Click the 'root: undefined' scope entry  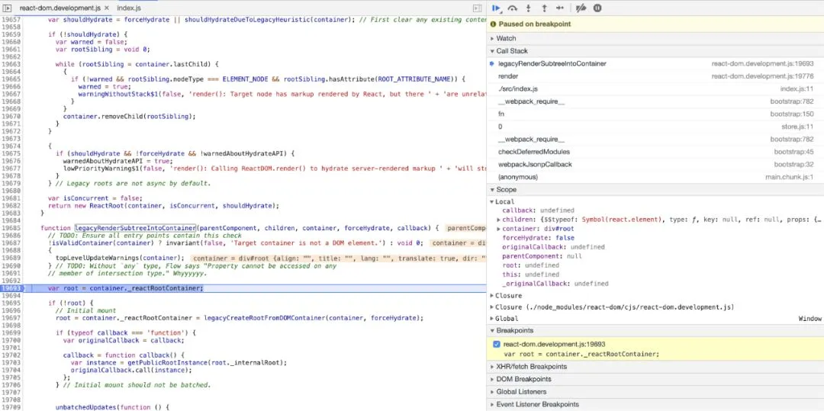[530, 265]
